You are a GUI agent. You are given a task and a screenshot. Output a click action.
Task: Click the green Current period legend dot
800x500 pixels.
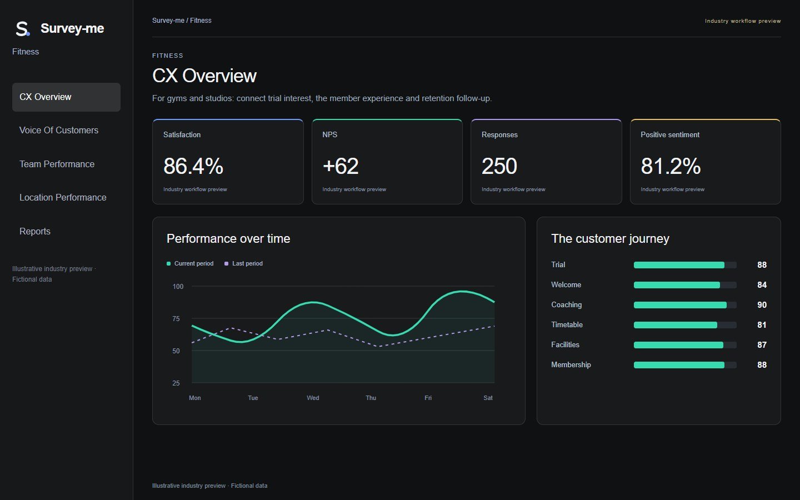point(168,264)
